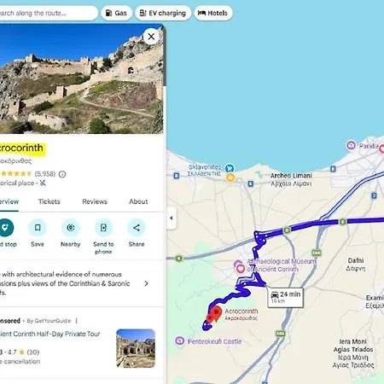Click the By GetYourGuide sponsor text

click(x=49, y=321)
